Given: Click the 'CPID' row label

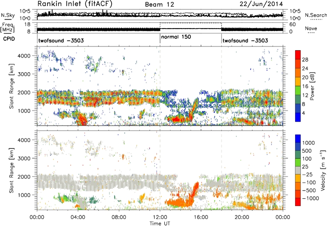Looking at the screenshot, I should [x=9, y=39].
